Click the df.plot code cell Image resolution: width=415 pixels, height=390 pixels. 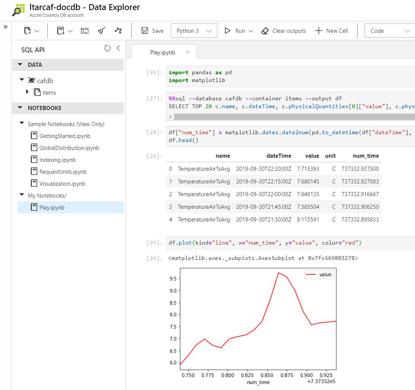pos(290,243)
